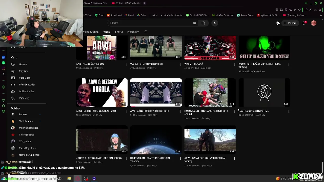Click the heart bookmark icon in Opera toolbar
This screenshot has height=182, width=324.
coord(300,10)
